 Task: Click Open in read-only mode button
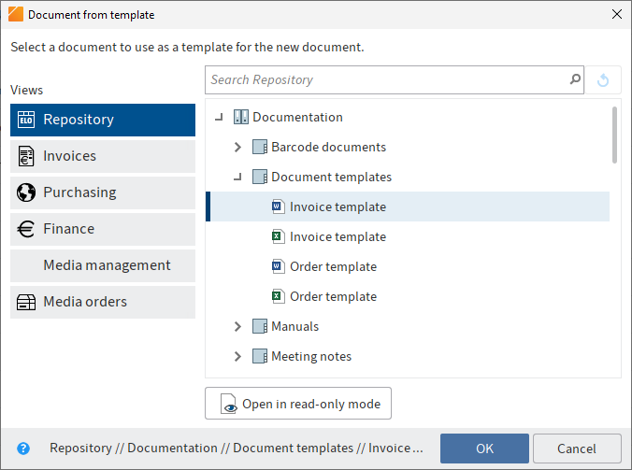click(x=298, y=403)
